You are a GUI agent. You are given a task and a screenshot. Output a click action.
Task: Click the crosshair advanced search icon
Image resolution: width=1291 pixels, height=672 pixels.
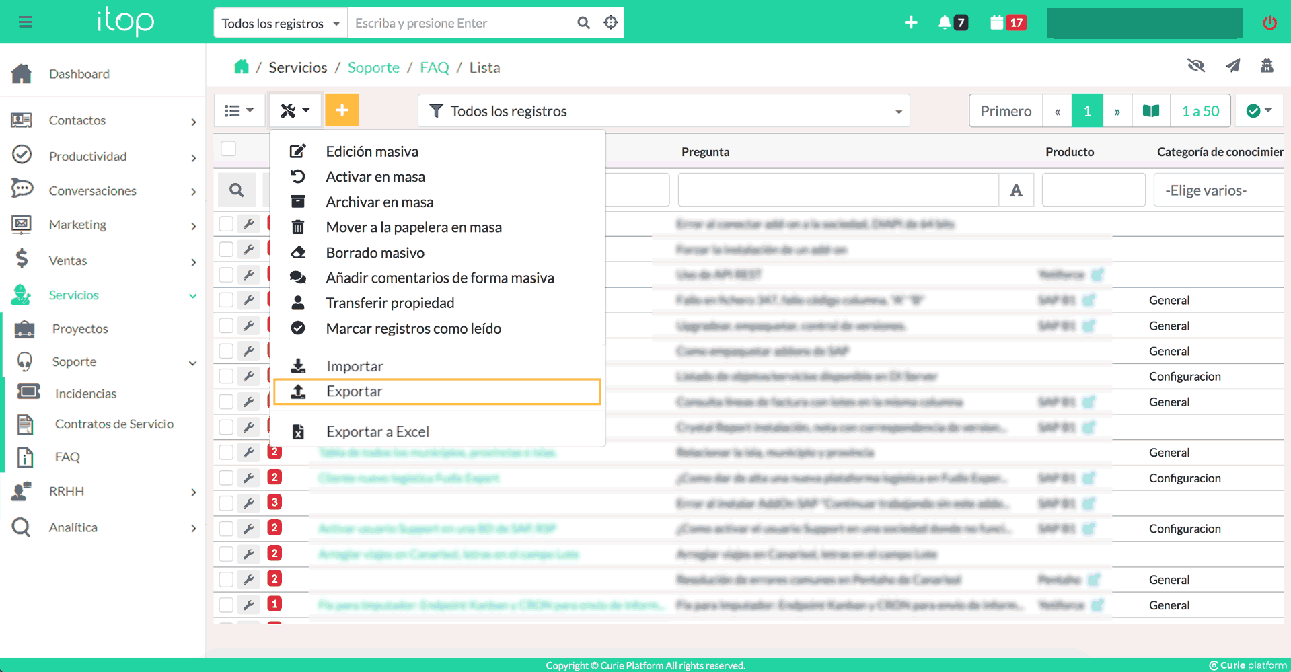point(610,23)
